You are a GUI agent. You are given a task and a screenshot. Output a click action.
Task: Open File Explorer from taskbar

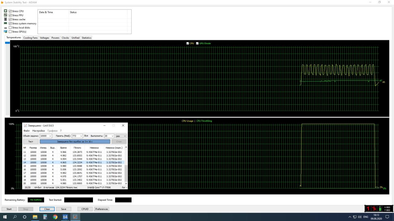coord(35,217)
